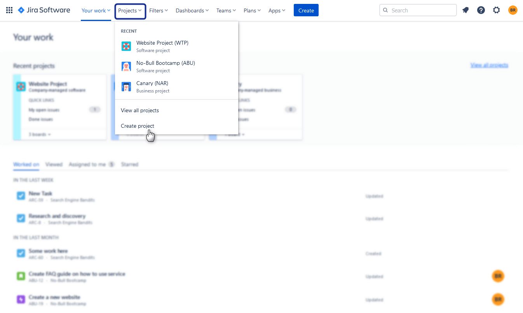Expand the Apps dropdown
The width and height of the screenshot is (523, 313).
point(277,10)
